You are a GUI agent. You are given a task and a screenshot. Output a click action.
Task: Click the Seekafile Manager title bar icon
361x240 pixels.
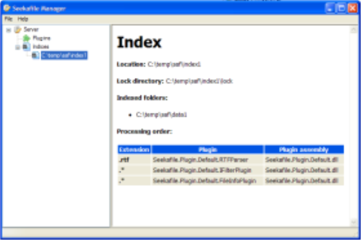[7, 8]
